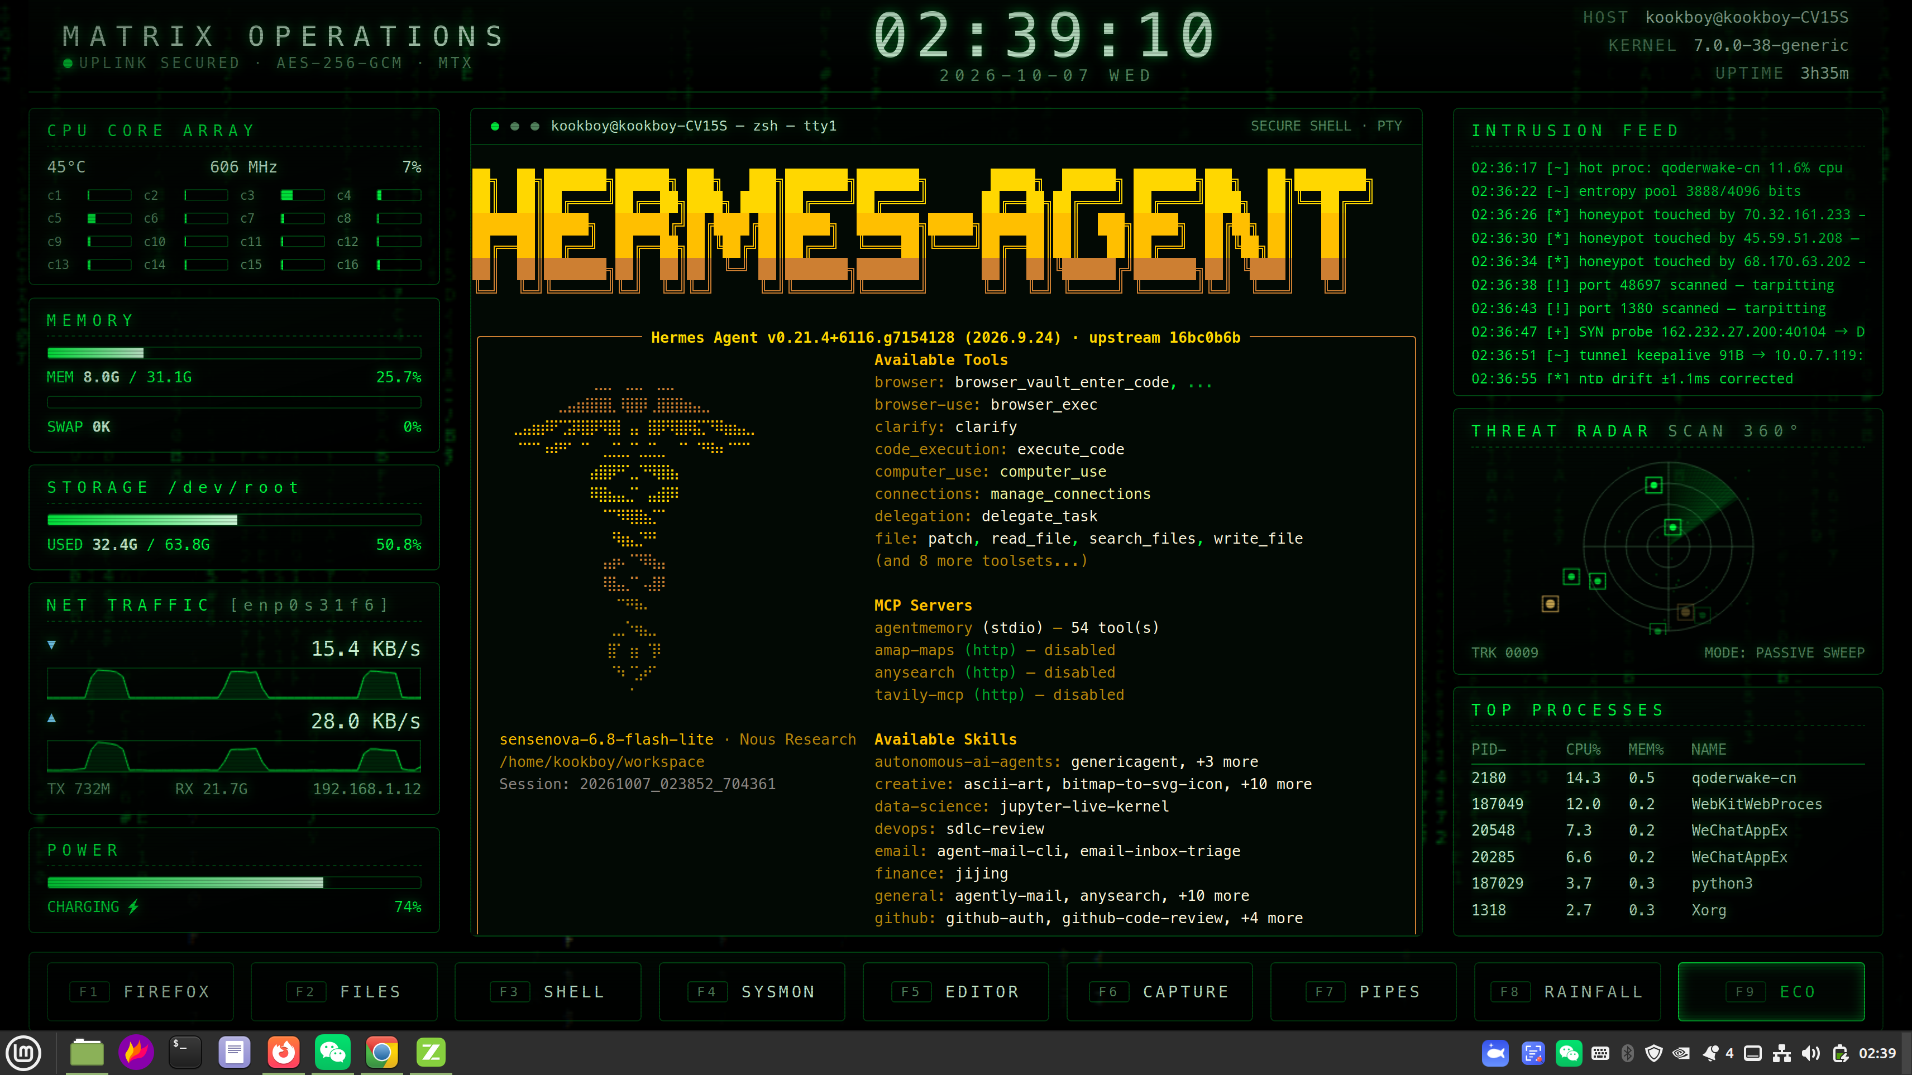1912x1075 pixels.
Task: Click the Xorg row in Top Processes
Action: [1668, 910]
